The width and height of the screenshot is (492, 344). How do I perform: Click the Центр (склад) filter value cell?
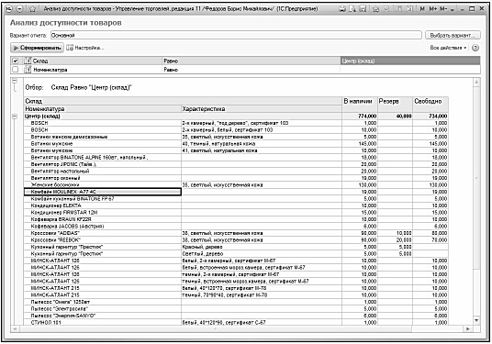[410, 61]
